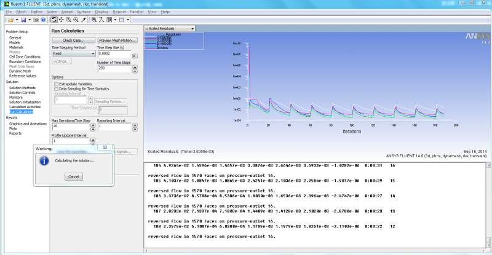This screenshot has height=255, width=492.
Task: Click the single window view icon
Action: click(x=121, y=20)
